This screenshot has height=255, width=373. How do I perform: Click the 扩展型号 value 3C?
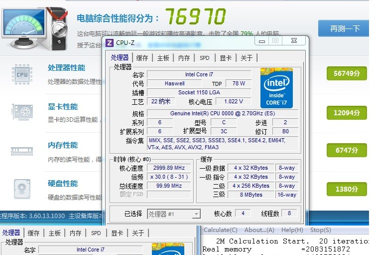pos(224,131)
